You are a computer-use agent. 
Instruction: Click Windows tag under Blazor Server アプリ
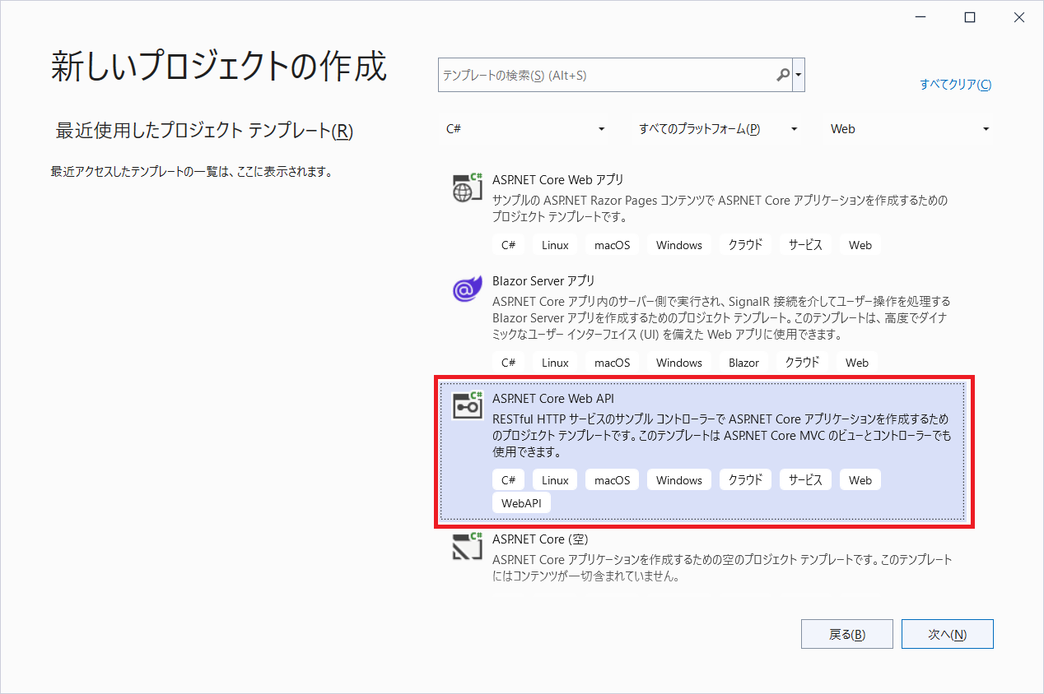pyautogui.click(x=679, y=363)
